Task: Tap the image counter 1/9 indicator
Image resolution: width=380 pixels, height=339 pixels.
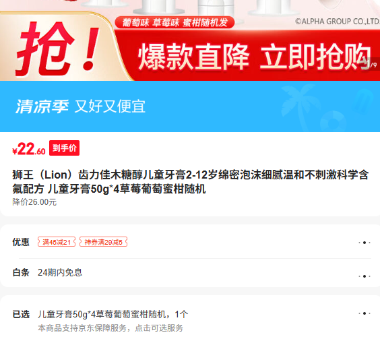Action: pyautogui.click(x=371, y=65)
